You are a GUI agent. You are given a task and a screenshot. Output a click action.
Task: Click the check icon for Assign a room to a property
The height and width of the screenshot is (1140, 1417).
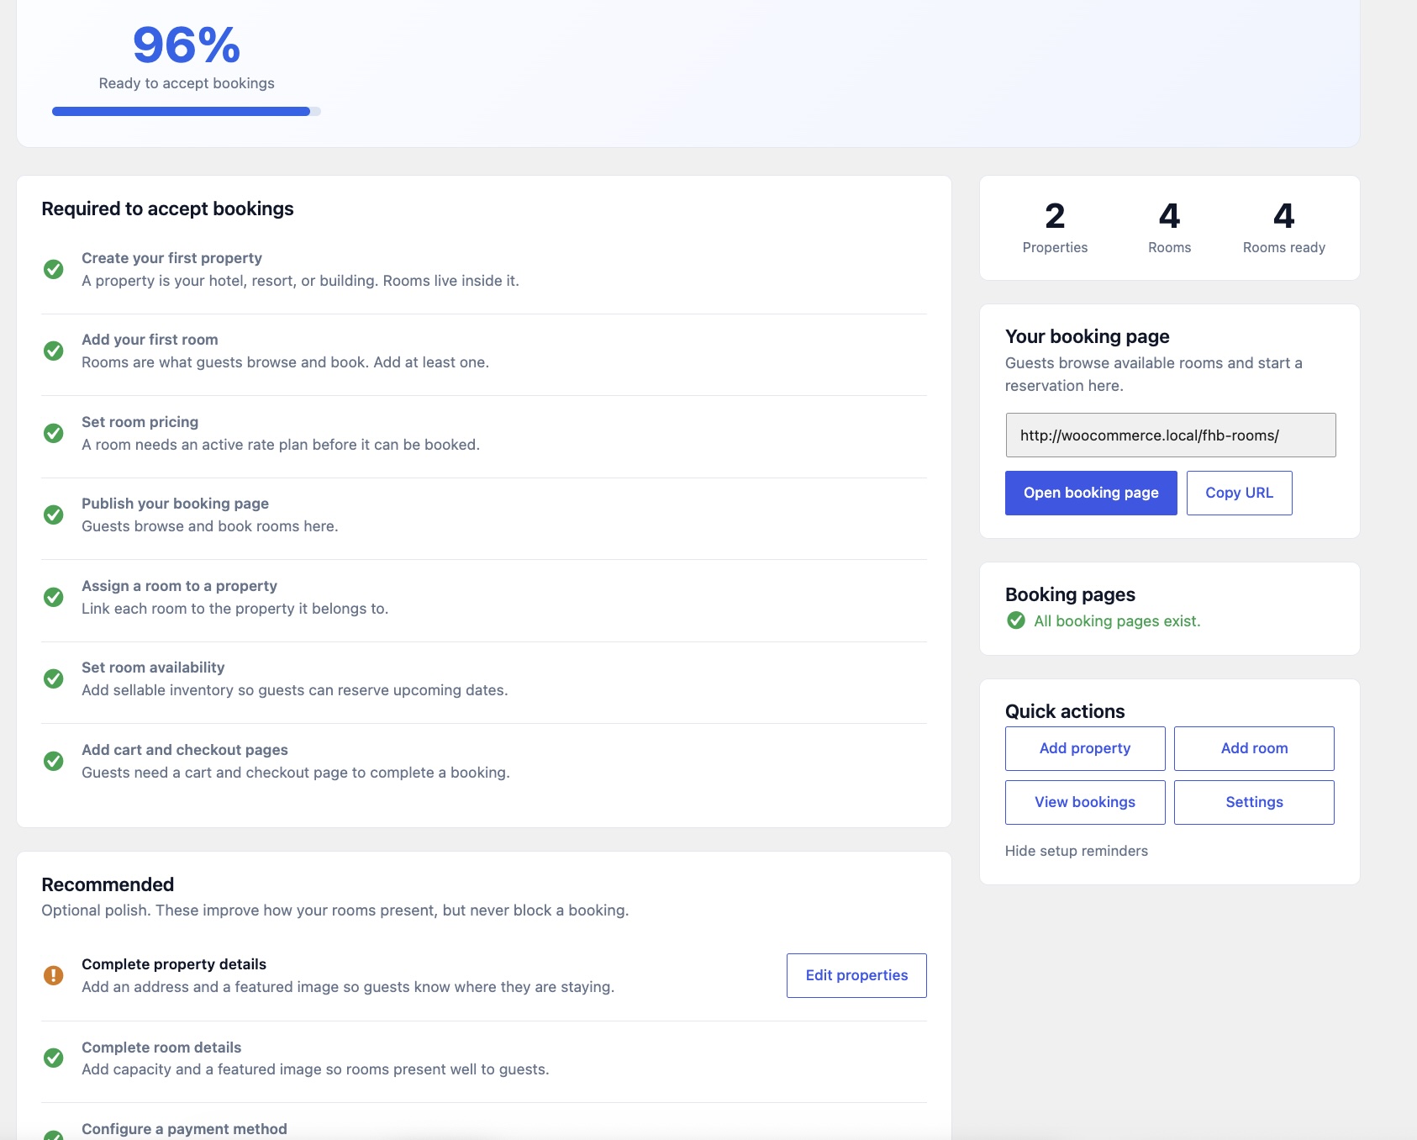[x=53, y=597]
